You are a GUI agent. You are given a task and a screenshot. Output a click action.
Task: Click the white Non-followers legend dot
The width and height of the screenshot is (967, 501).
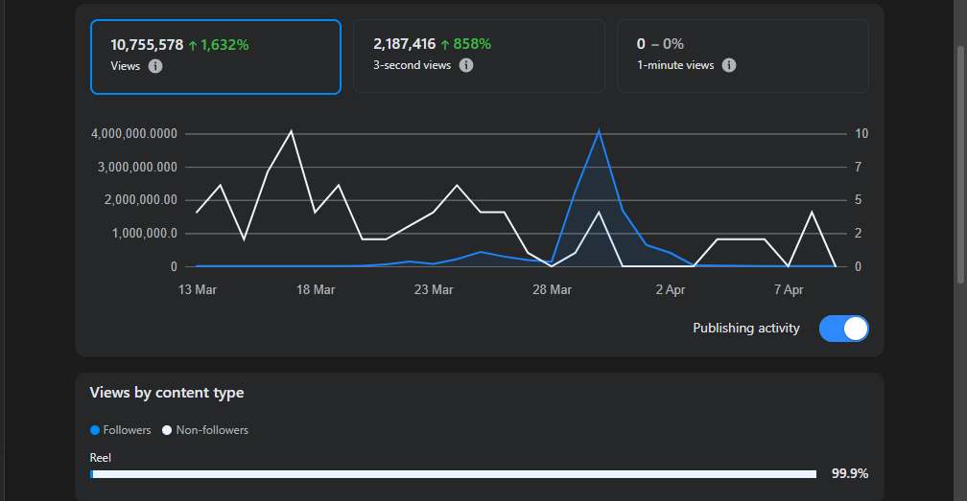(x=167, y=430)
